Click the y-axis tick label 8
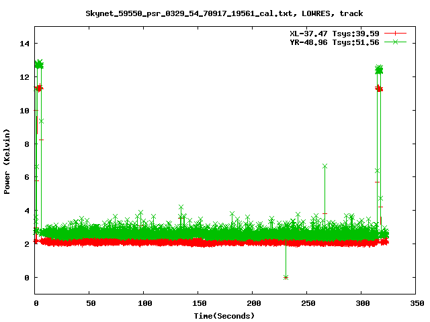Image resolution: width=430 pixels, height=322 pixels. tap(27, 144)
